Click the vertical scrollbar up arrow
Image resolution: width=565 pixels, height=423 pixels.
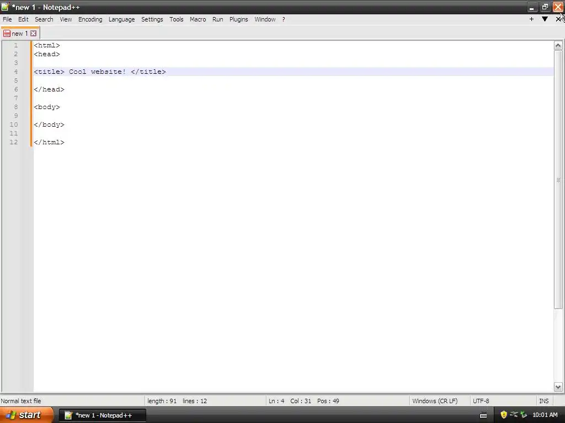pos(558,45)
